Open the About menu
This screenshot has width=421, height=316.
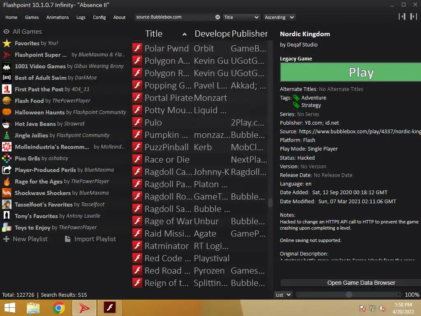tap(119, 17)
